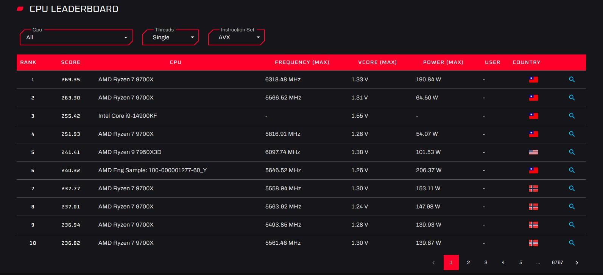Select page 5 in pagination

coord(520,263)
